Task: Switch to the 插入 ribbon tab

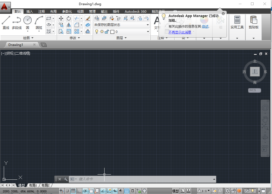Action: tap(29, 11)
